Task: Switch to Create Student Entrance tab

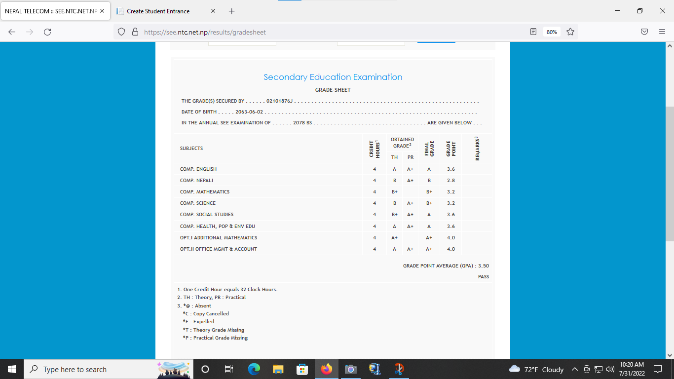Action: [x=158, y=11]
